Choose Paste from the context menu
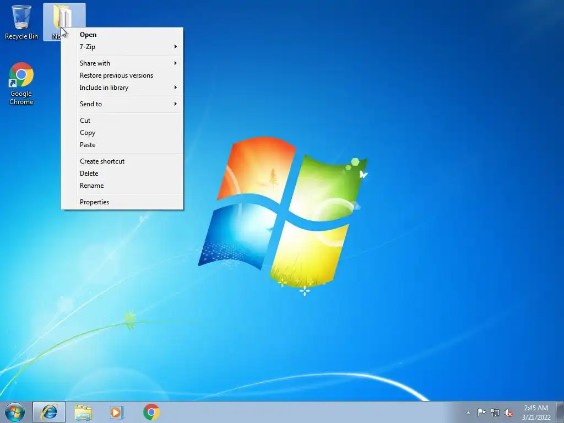 click(122, 145)
